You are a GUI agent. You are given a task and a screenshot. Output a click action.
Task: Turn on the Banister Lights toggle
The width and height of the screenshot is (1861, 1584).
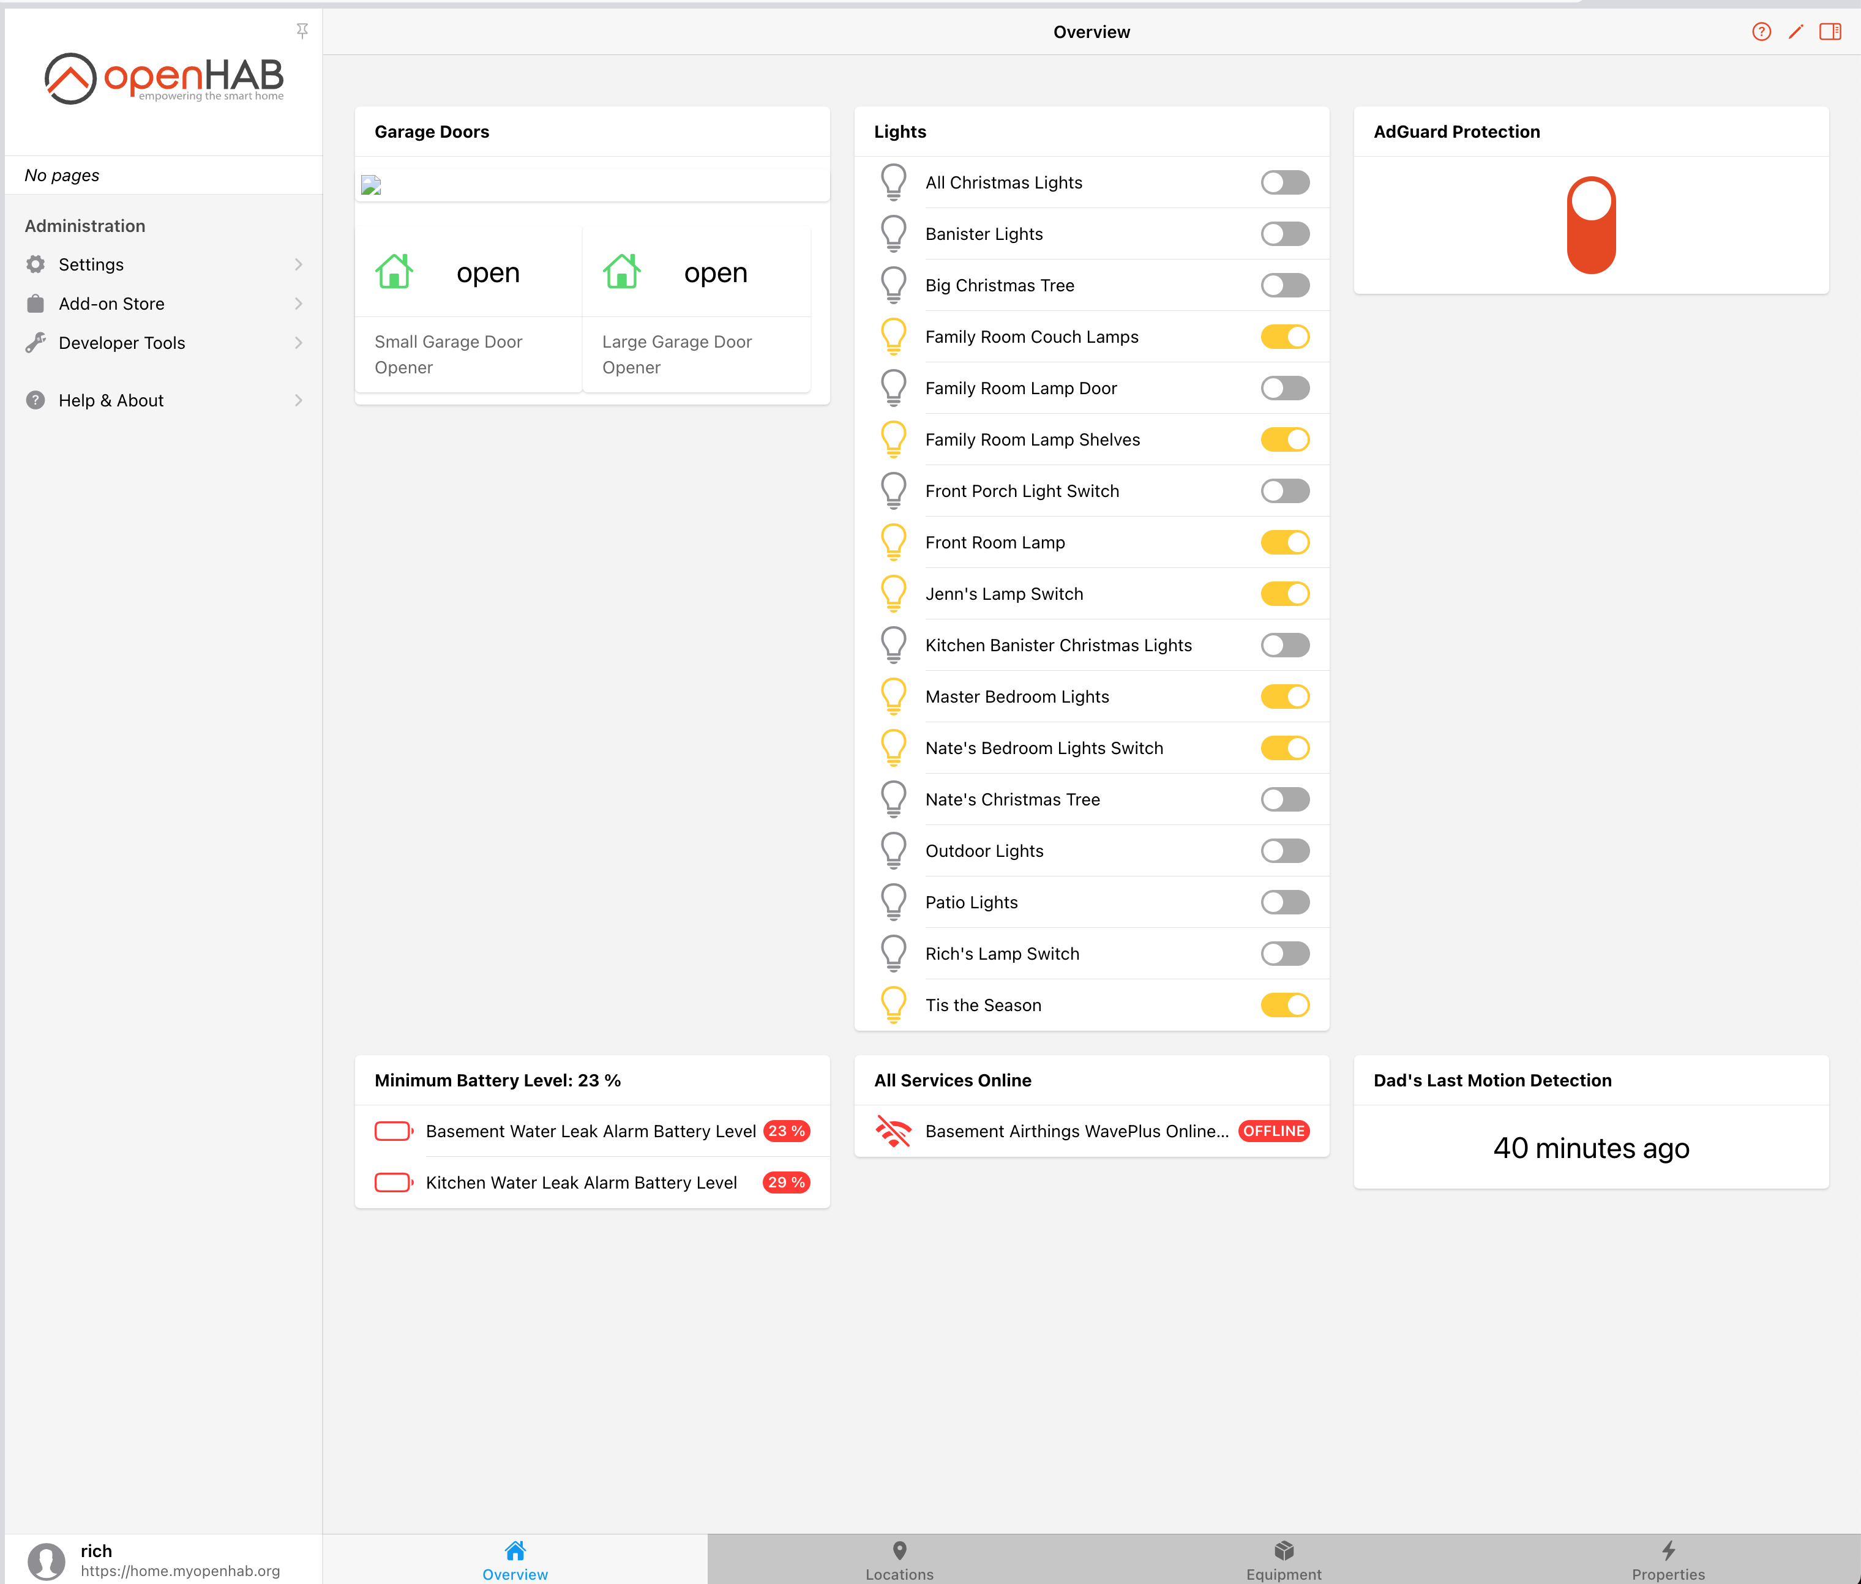click(x=1284, y=233)
